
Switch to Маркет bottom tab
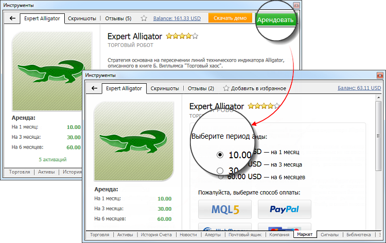click(305, 234)
